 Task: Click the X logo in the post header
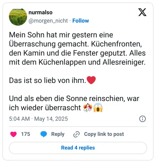click(142, 12)
